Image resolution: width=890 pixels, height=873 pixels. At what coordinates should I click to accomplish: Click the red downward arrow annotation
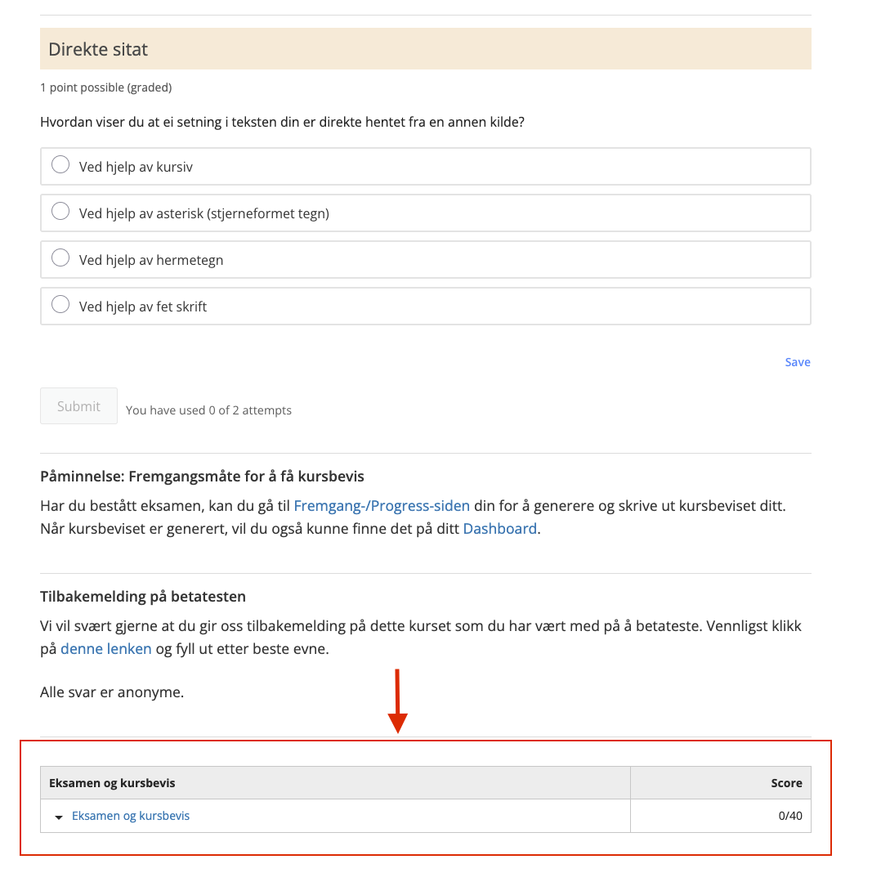(397, 701)
